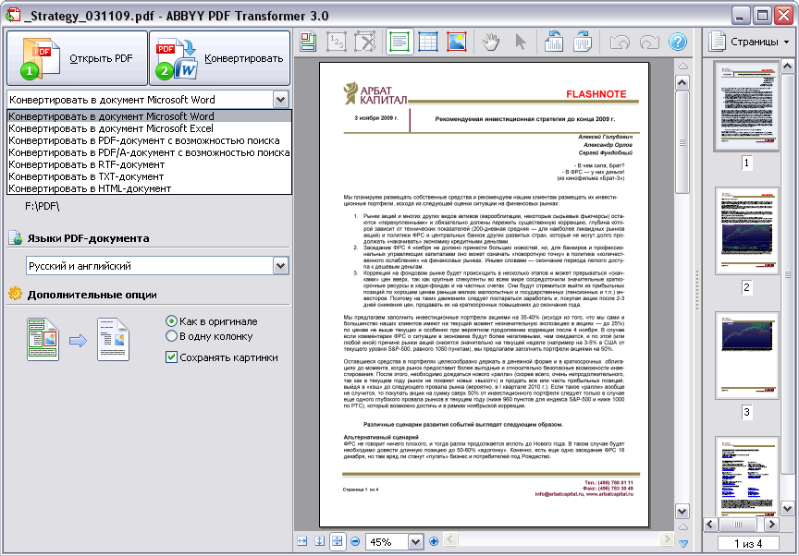The height and width of the screenshot is (556, 799).
Task: Click the horizontal scroll left arrow below document
Action: tap(450, 538)
